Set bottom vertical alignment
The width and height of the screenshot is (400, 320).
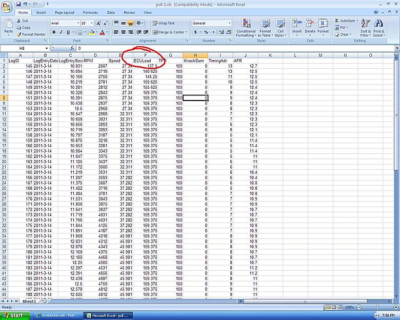(x=130, y=23)
